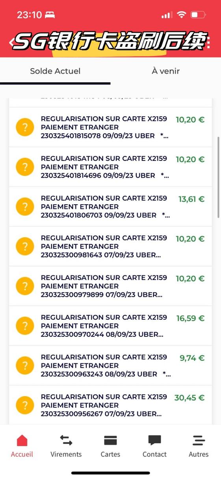221x479 pixels.
Task: Tap question mark icon beside 13,61 € transaction
Action: coord(25,207)
